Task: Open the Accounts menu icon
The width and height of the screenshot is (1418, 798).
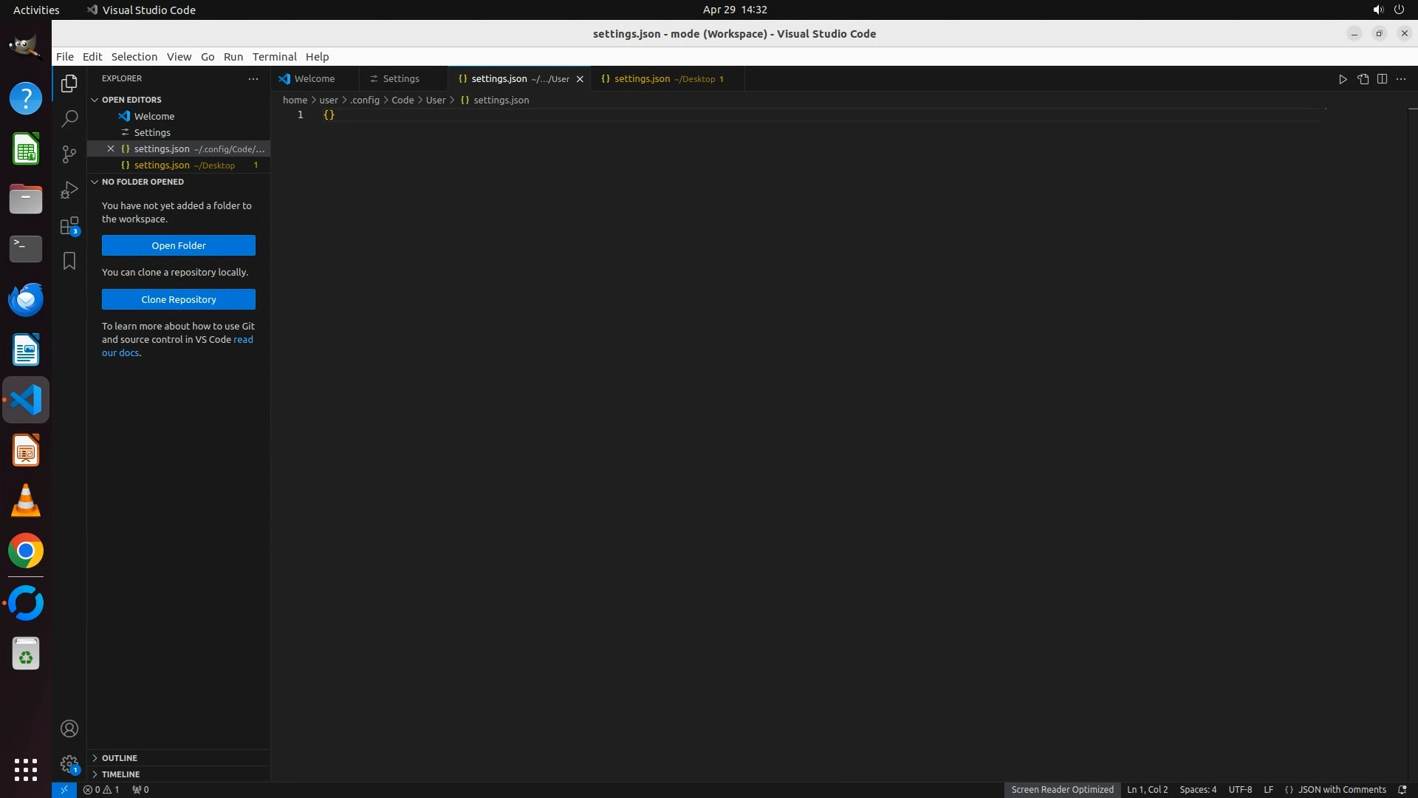Action: [69, 729]
